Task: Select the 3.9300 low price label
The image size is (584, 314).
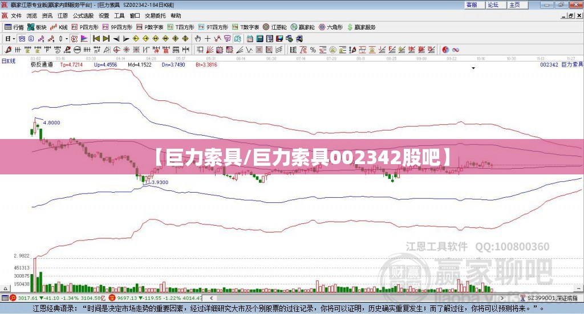Action: coord(160,182)
